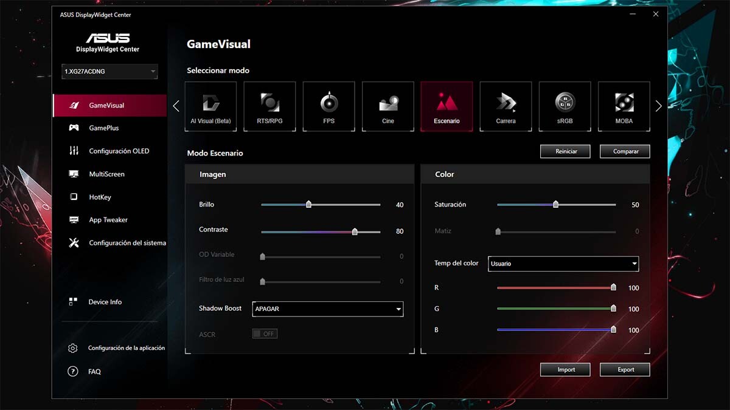Screen dimensions: 730x410
Task: Pick the Cine mode icon
Action: click(x=388, y=106)
